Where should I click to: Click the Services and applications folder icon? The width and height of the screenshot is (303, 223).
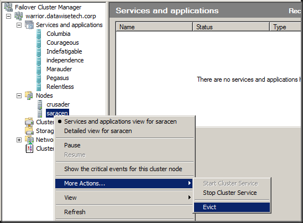pyautogui.click(x=29, y=25)
